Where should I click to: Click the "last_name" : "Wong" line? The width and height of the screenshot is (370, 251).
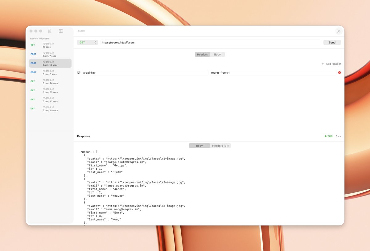pos(104,219)
